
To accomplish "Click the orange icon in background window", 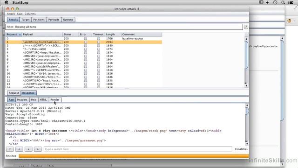I will (x=289, y=21).
